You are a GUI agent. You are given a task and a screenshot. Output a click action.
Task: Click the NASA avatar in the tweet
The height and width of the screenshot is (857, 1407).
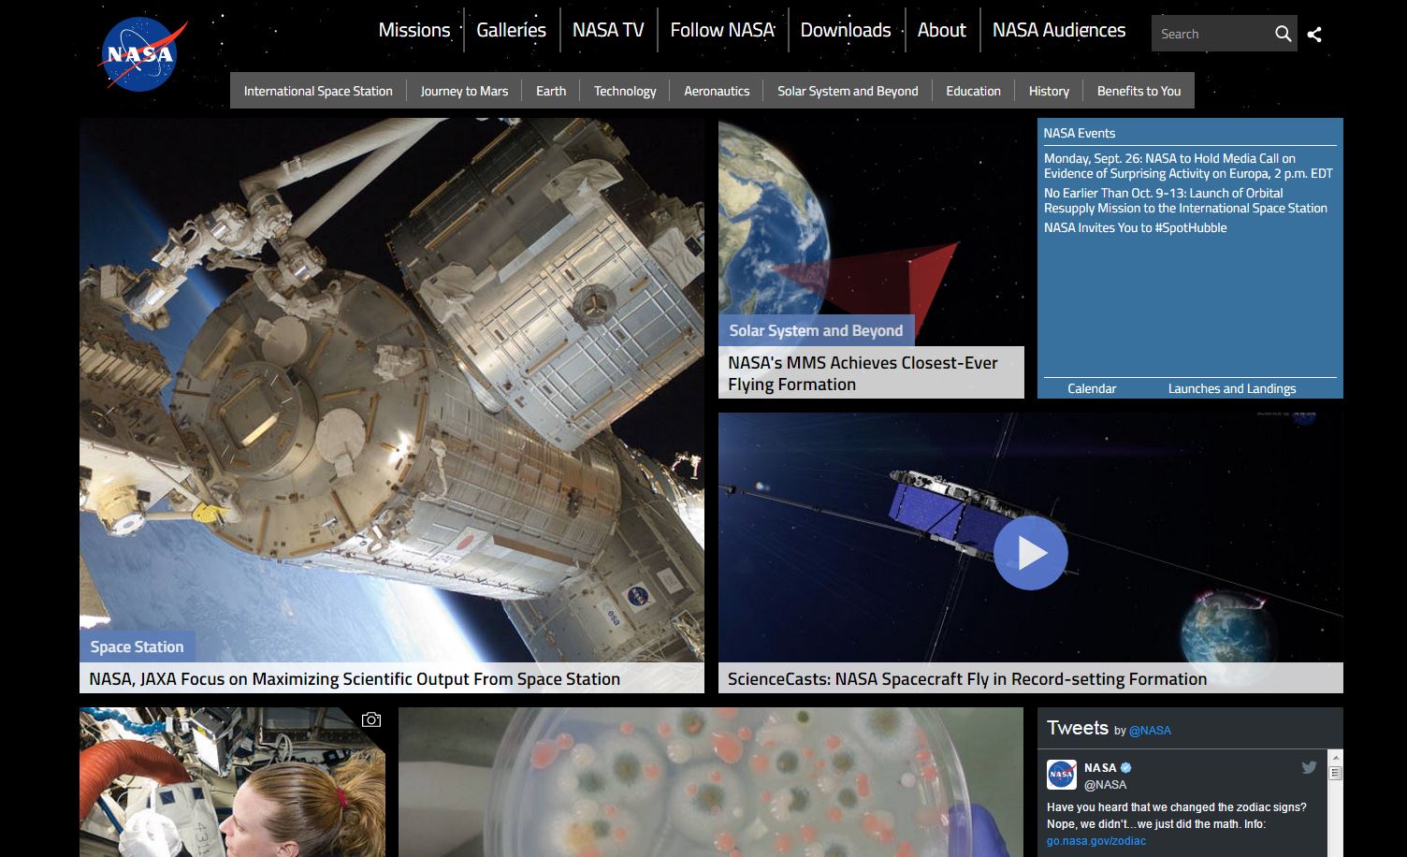pos(1061,775)
